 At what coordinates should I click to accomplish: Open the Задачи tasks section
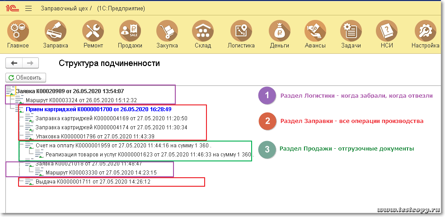click(351, 31)
